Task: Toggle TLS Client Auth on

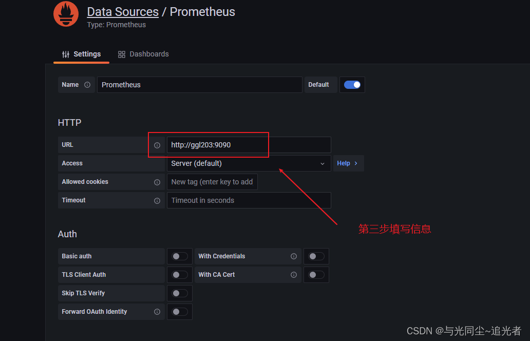Action: [180, 274]
